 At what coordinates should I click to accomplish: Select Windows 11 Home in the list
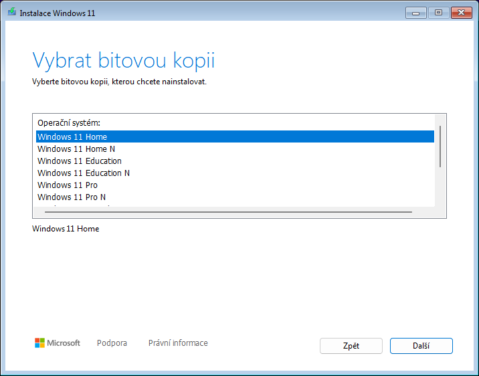235,136
